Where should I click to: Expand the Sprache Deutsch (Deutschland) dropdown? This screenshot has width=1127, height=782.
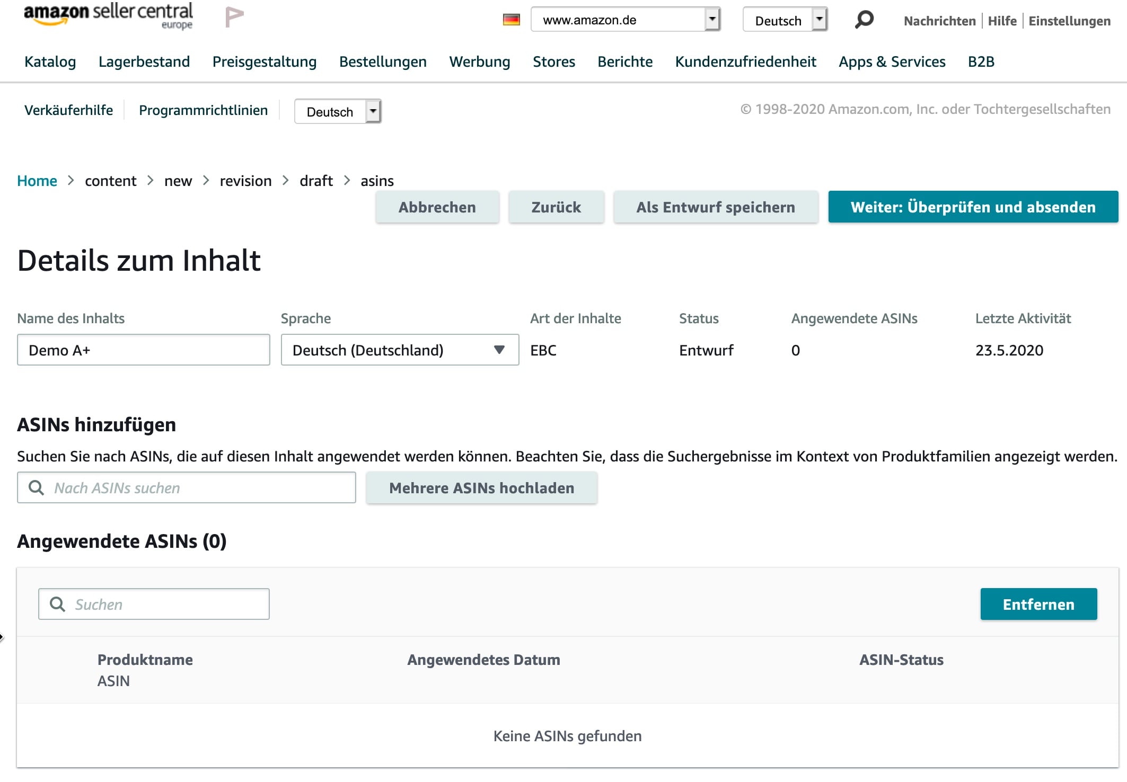400,350
